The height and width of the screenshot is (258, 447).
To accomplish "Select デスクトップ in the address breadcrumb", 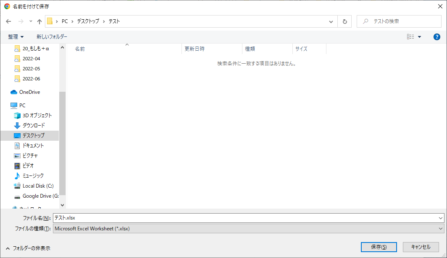I will click(88, 21).
